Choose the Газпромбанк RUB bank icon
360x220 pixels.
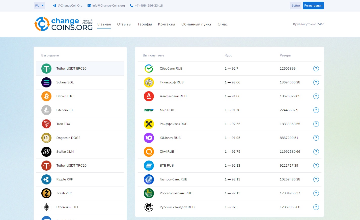click(149, 179)
